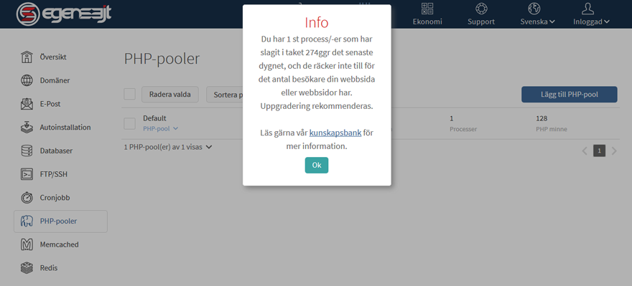Image resolution: width=632 pixels, height=286 pixels.
Task: Click the Autoinstallation icon
Action: (x=27, y=127)
